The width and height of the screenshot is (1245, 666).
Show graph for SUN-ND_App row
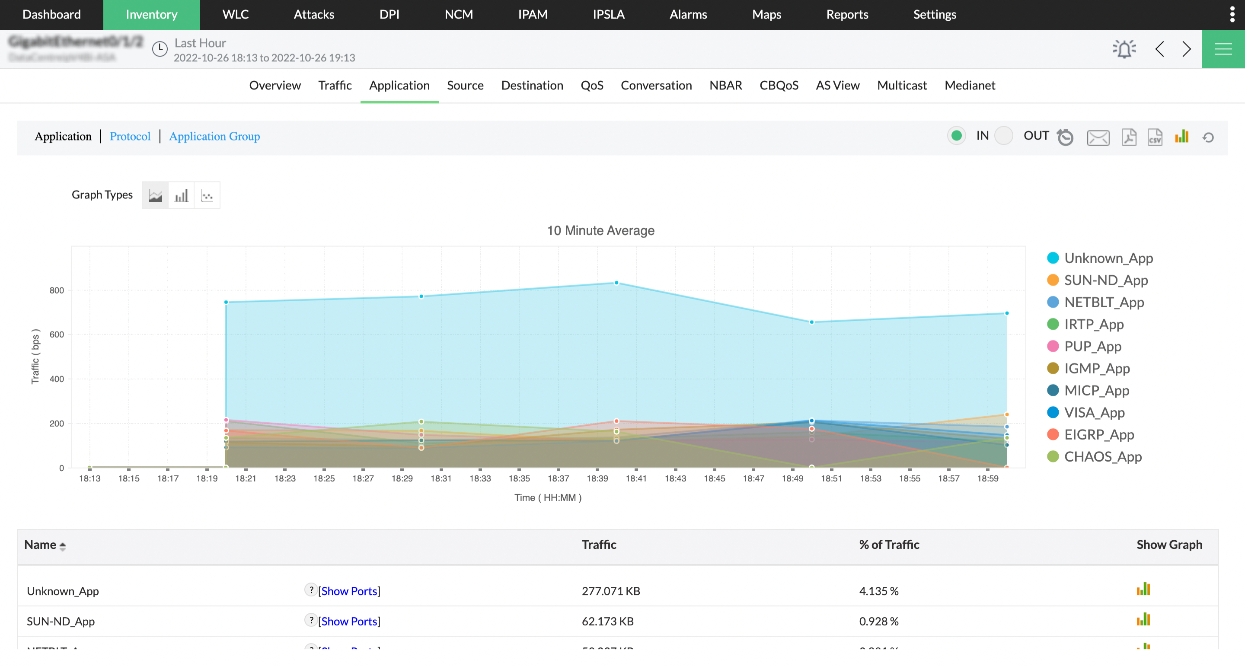tap(1143, 620)
